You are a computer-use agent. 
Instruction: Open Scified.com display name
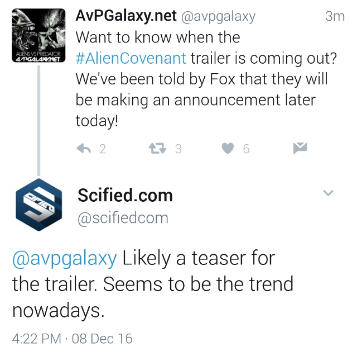(126, 196)
